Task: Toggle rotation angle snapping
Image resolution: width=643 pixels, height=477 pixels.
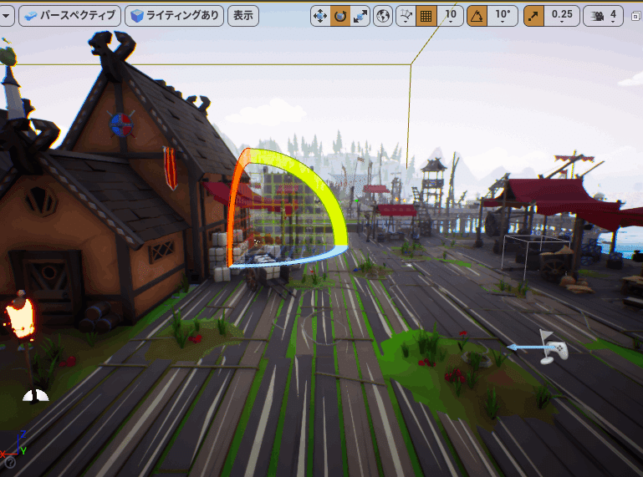Action: [477, 16]
